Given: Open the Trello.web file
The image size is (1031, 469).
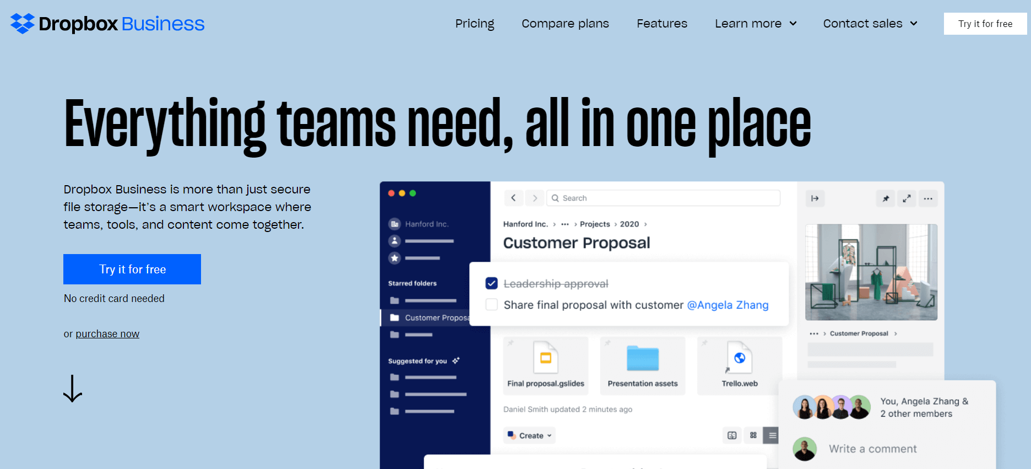Looking at the screenshot, I should pyautogui.click(x=740, y=366).
